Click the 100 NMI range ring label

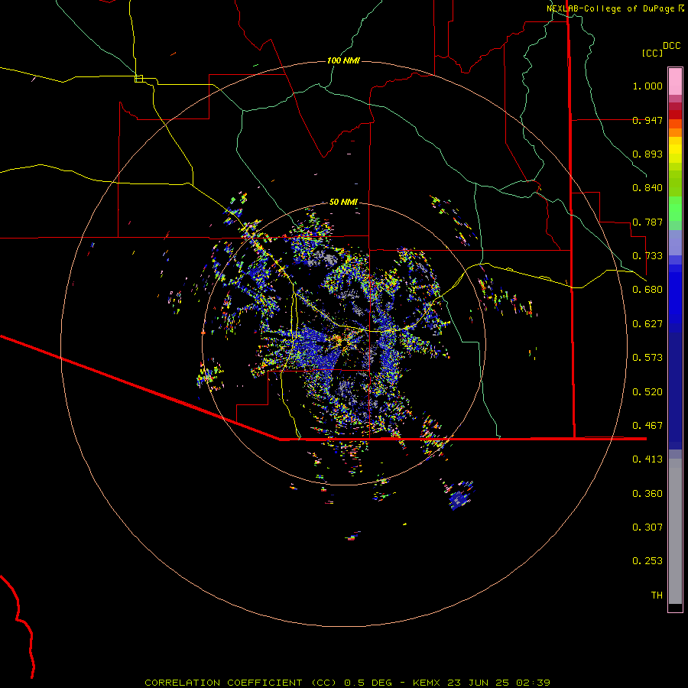click(343, 60)
